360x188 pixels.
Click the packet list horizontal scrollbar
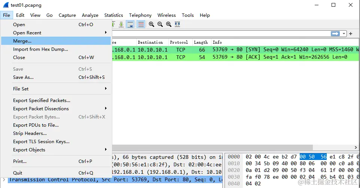pyautogui.click(x=213, y=147)
